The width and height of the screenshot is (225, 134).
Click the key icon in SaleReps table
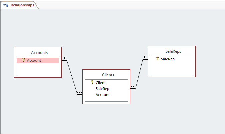(x=157, y=59)
